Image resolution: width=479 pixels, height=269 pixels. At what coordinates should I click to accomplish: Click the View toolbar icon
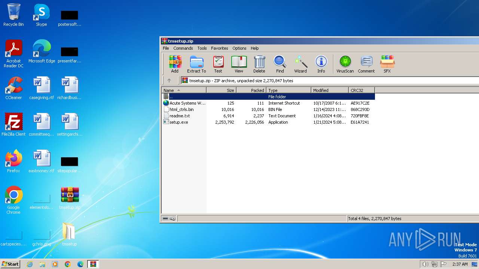point(239,64)
